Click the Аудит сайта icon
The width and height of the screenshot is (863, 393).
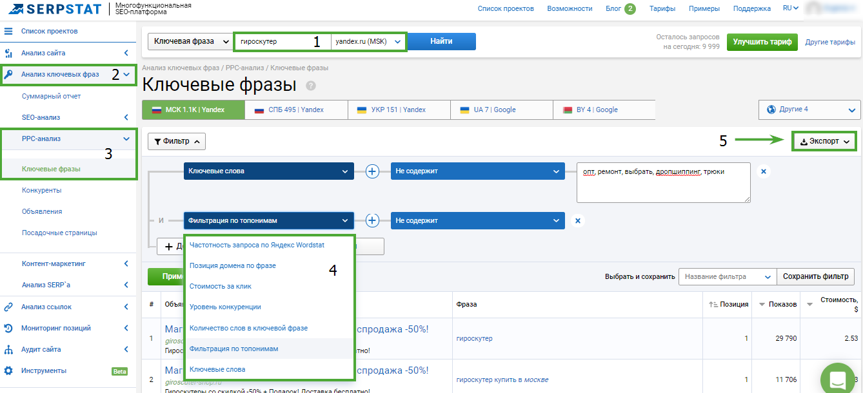pyautogui.click(x=8, y=349)
